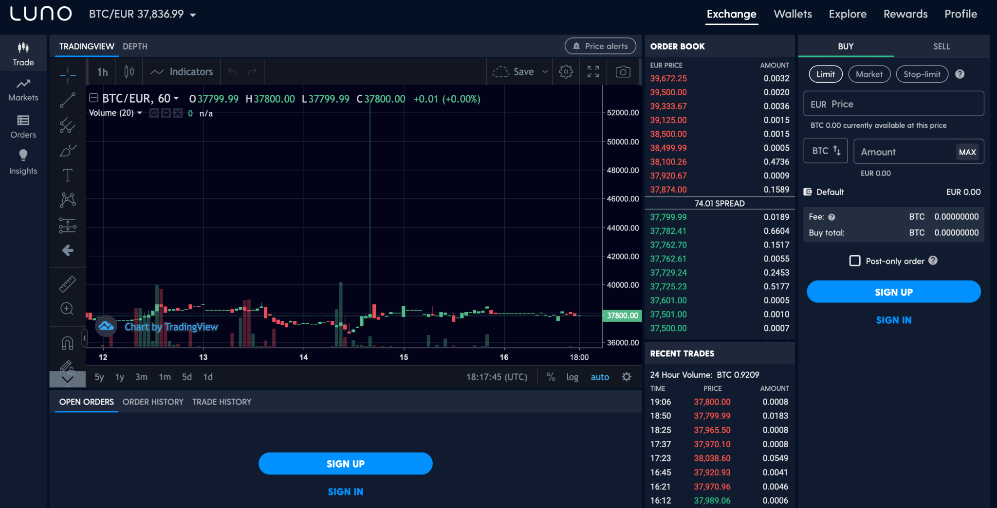Viewport: 997px width, 508px height.
Task: Select the zoom-in tool
Action: click(x=67, y=309)
